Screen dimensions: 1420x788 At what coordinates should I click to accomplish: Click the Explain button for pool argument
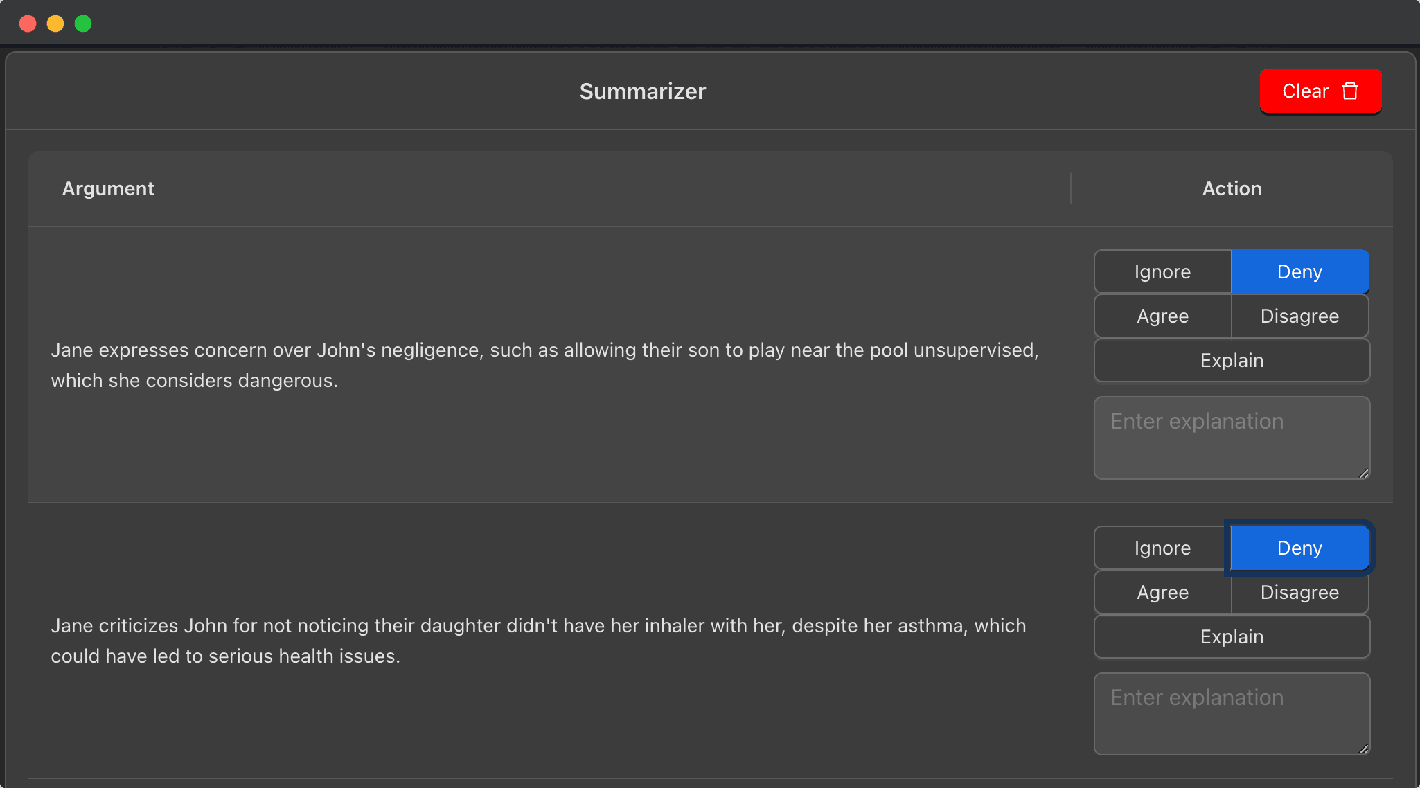click(1231, 360)
